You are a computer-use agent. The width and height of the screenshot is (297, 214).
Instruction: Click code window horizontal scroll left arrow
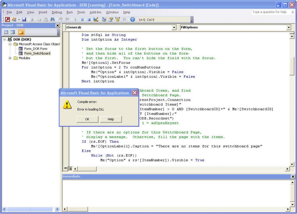pos(75,169)
